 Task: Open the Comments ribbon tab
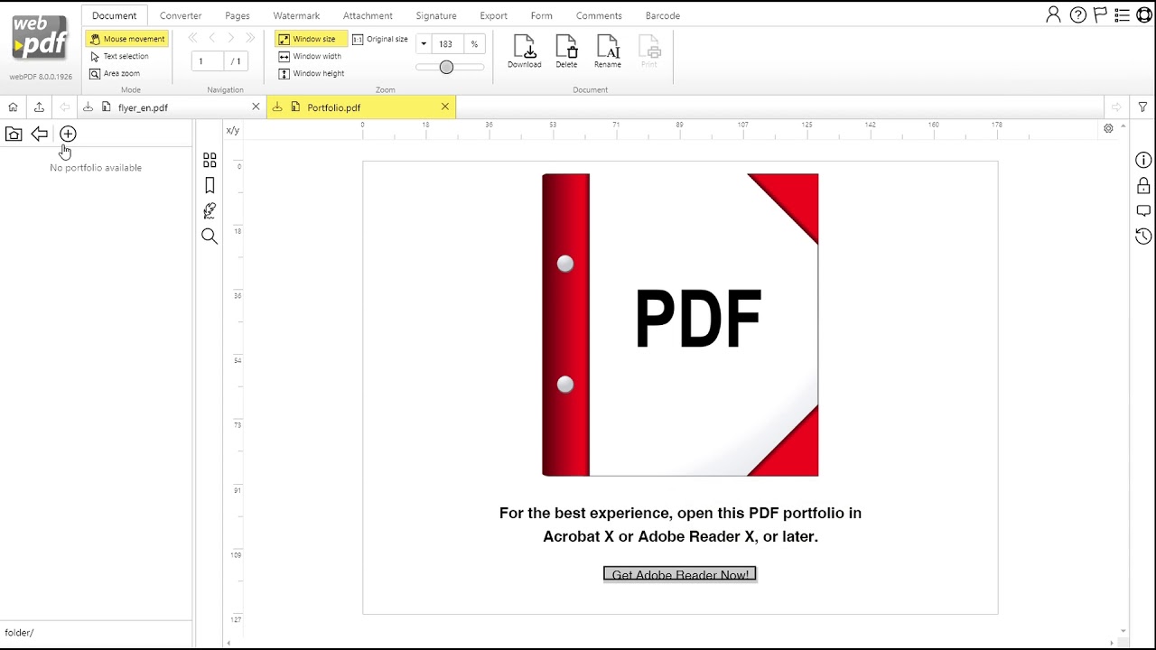pos(599,15)
